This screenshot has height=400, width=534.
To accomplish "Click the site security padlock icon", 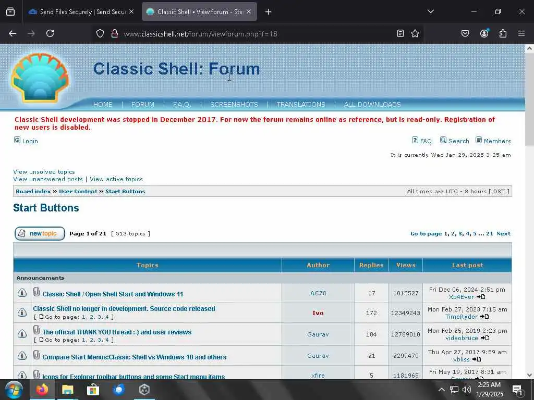I will (115, 33).
